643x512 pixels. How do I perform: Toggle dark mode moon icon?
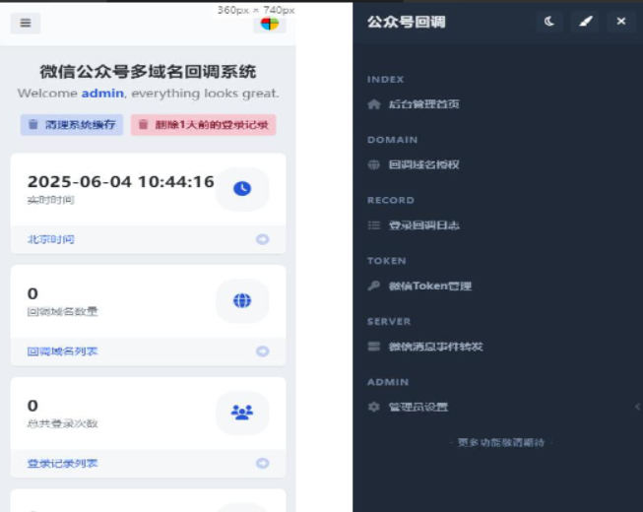[549, 21]
